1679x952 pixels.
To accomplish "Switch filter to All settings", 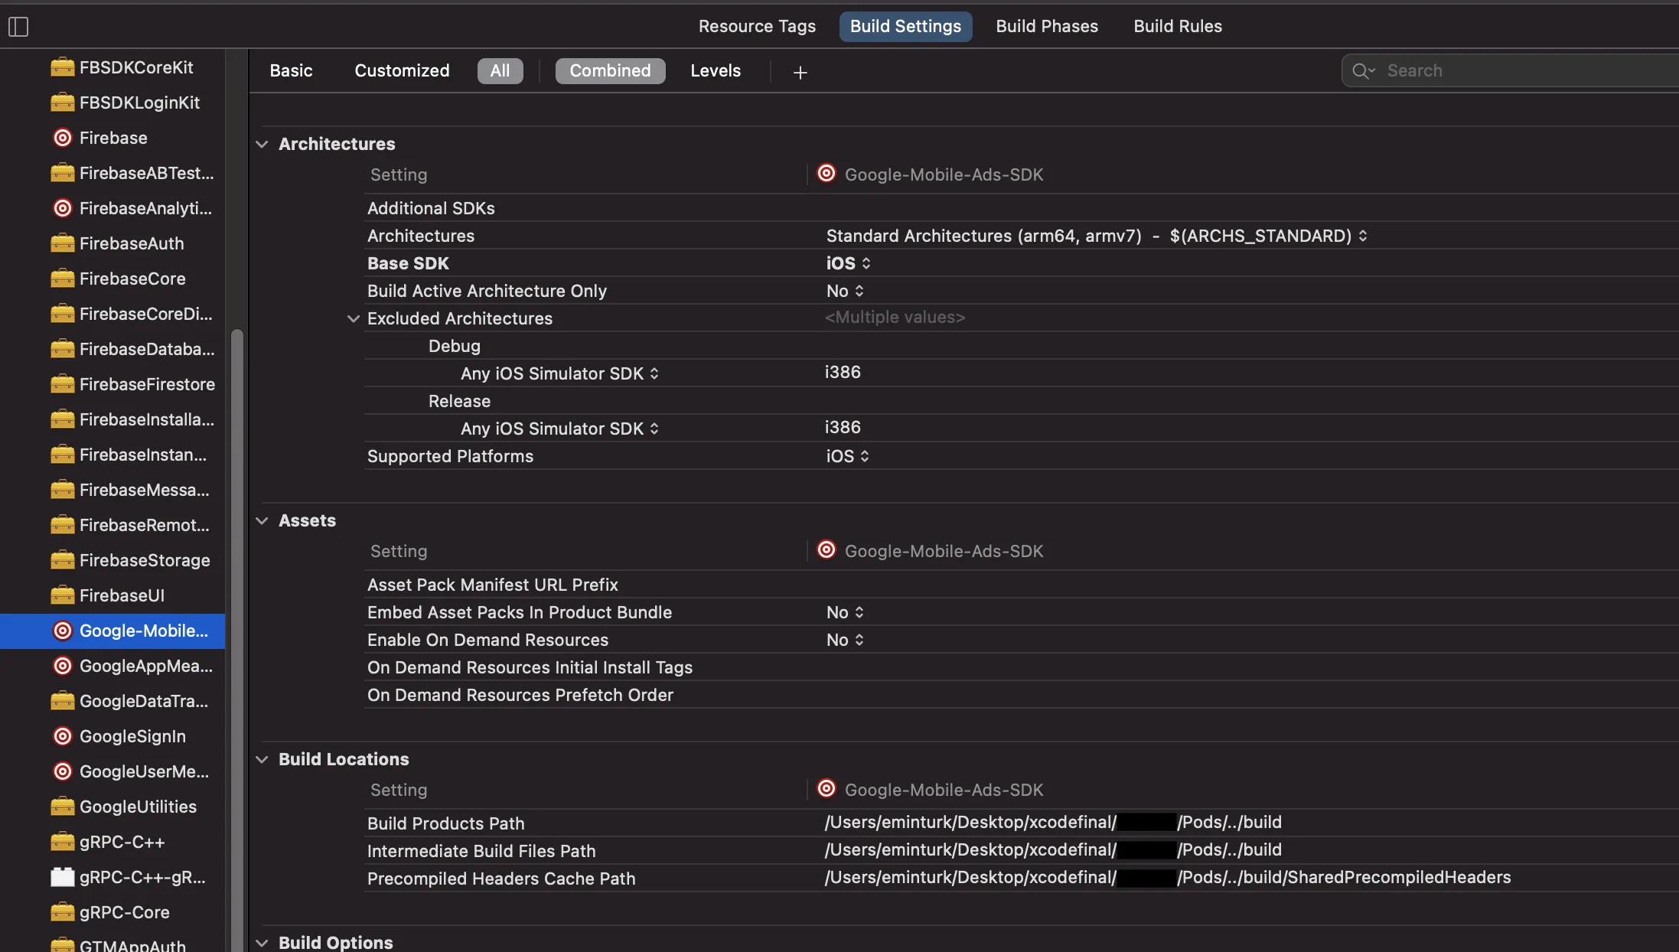I will [x=500, y=71].
